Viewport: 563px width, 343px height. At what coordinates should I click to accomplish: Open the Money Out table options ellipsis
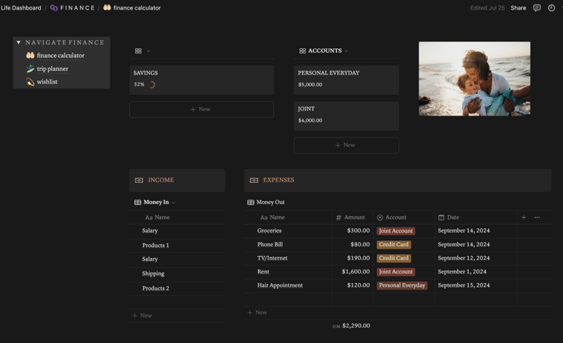click(537, 217)
